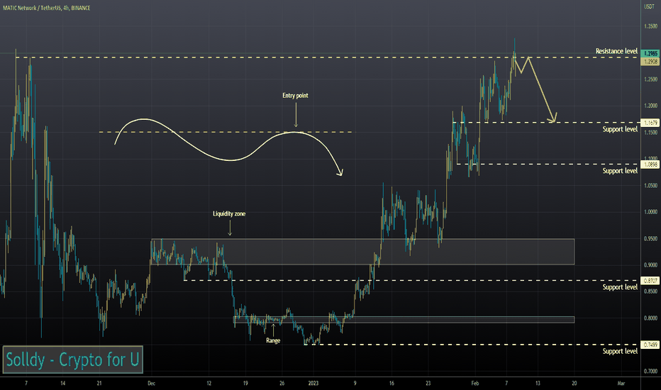The height and width of the screenshot is (390, 661).
Task: Click the Feb label on the time axis
Action: pos(475,383)
